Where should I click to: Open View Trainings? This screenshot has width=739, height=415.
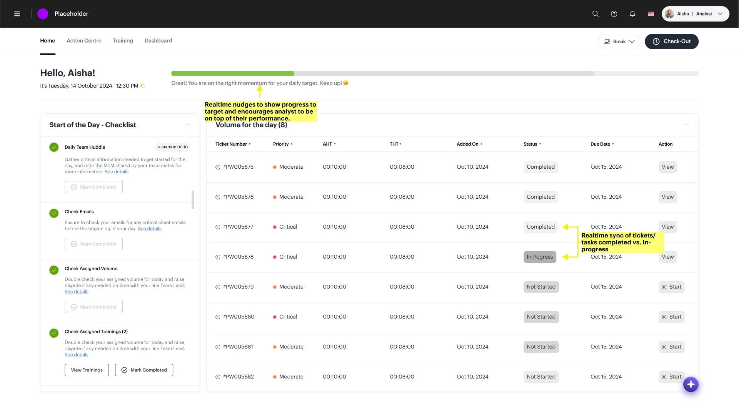pos(87,370)
